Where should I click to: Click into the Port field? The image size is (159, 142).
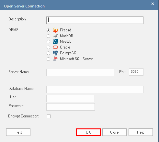point(136,72)
